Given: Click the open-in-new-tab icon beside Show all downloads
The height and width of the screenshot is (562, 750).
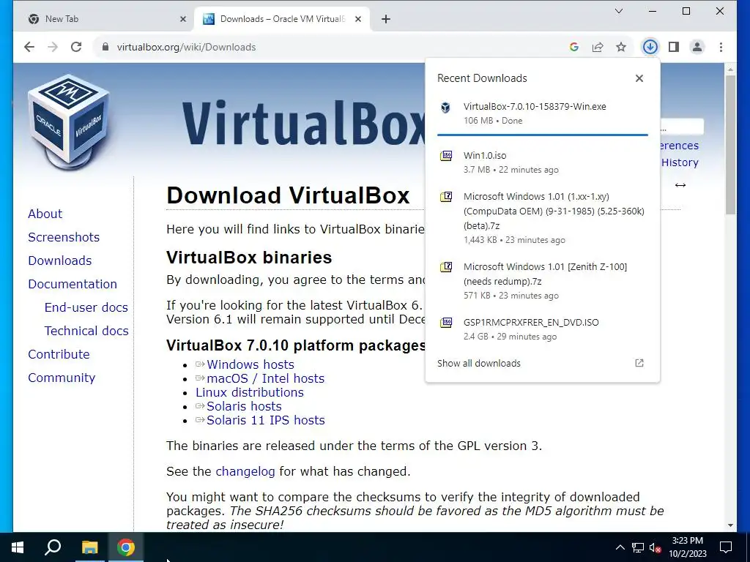Looking at the screenshot, I should [639, 363].
